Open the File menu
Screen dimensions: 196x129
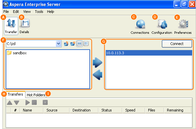6,12
